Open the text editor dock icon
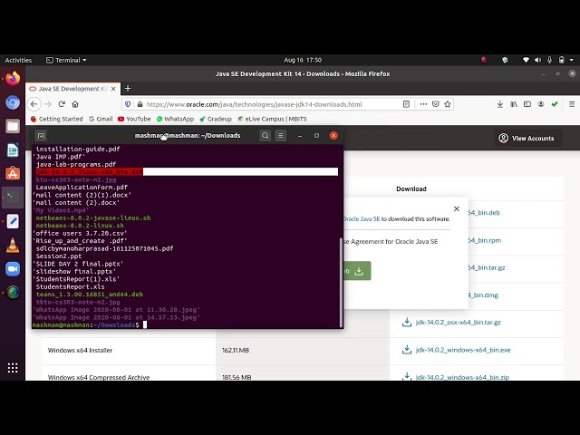 pos(13,221)
